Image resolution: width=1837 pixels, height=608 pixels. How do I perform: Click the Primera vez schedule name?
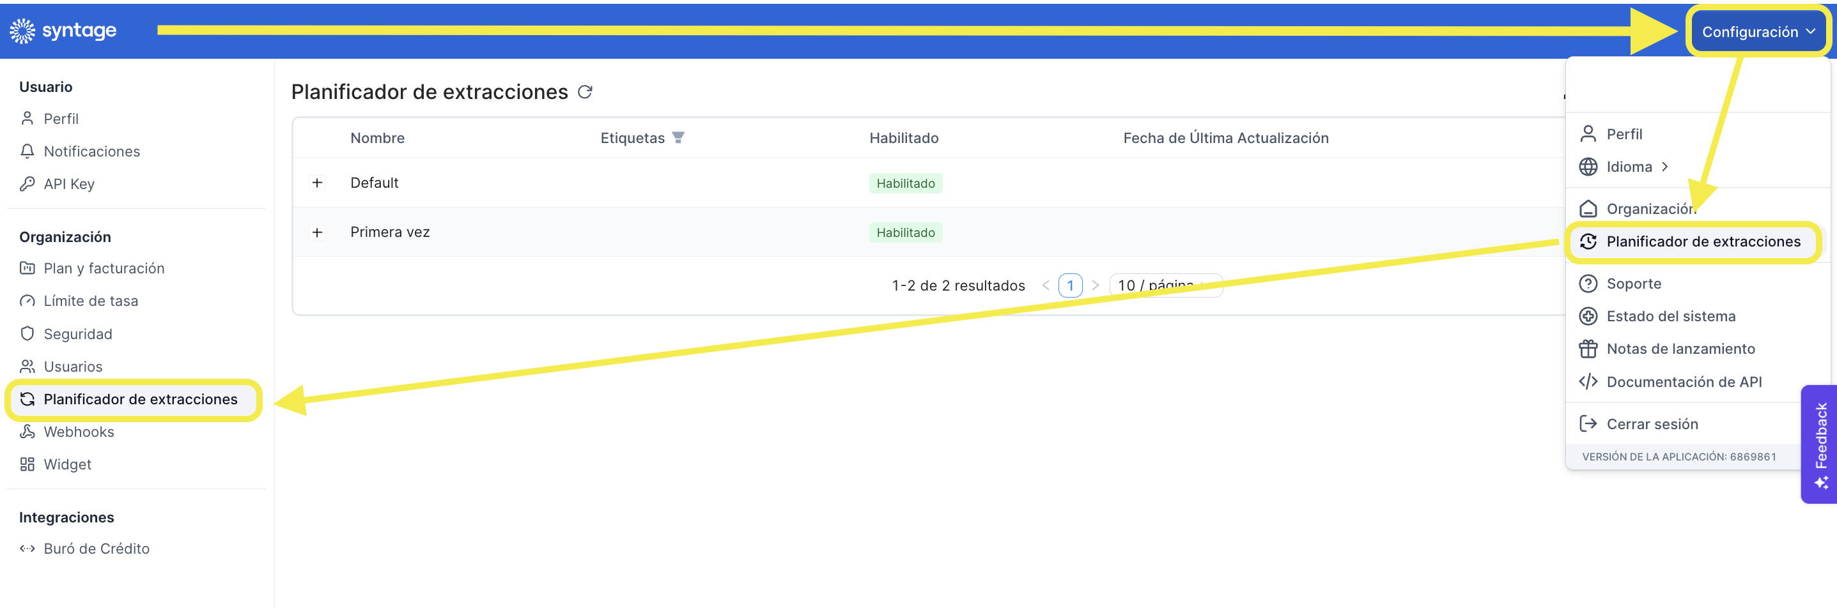[390, 232]
